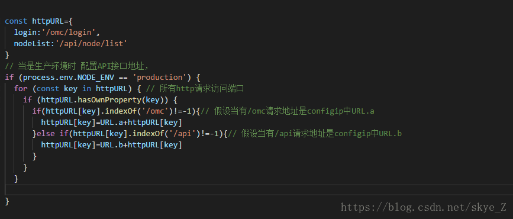The height and width of the screenshot is (219, 513).
Task: Click the comment mentioning configip中URL.a
Action: point(287,111)
